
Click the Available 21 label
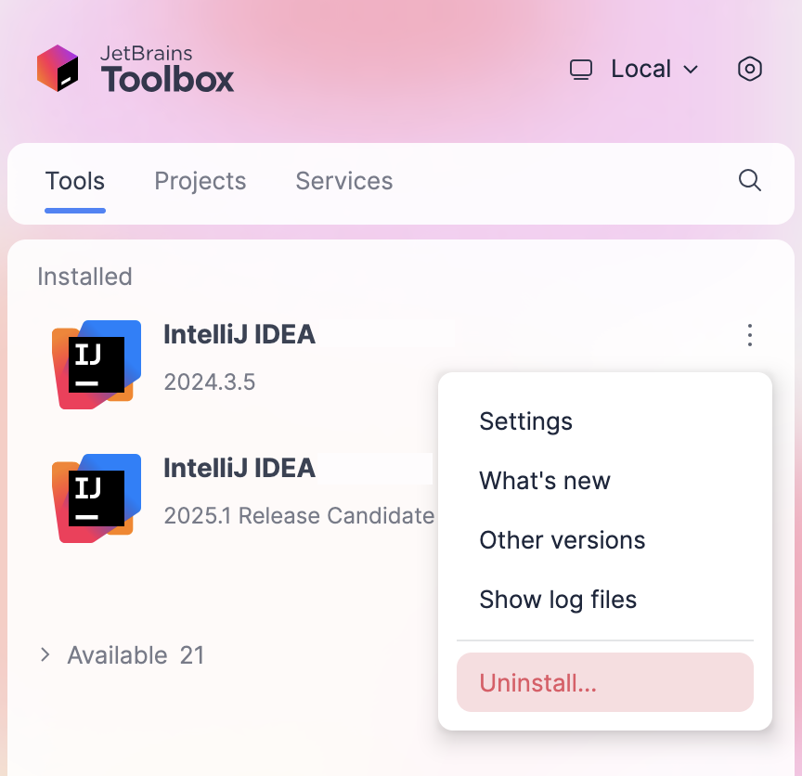tap(136, 654)
